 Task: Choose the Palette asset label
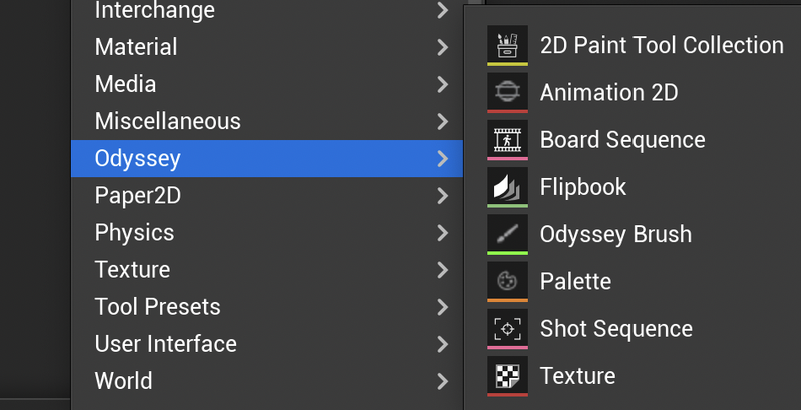tap(575, 281)
